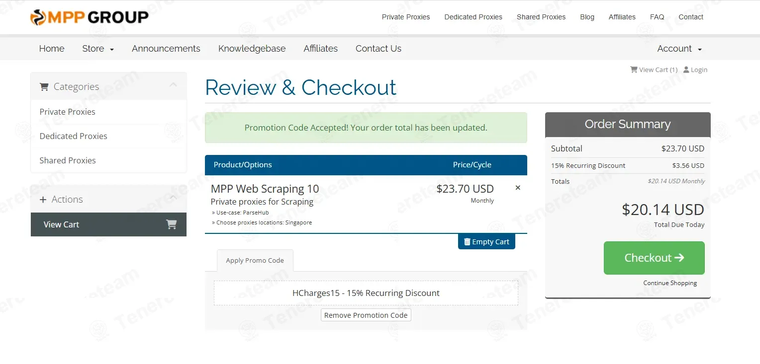Open the Account dropdown menu
Viewport: 760px width, 364px height.
pyautogui.click(x=679, y=49)
